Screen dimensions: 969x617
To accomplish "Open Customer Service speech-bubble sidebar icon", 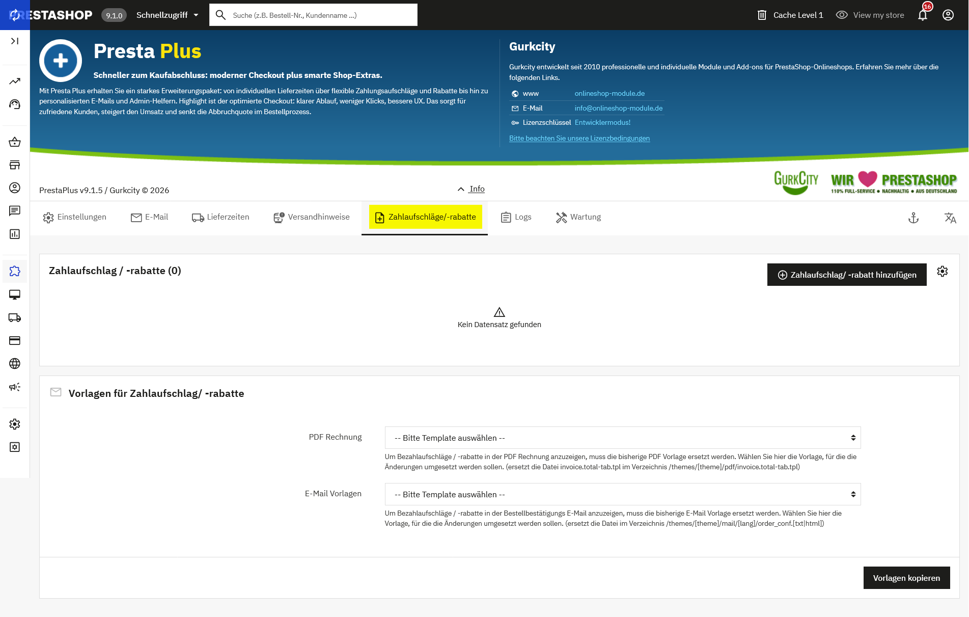I will coord(15,211).
